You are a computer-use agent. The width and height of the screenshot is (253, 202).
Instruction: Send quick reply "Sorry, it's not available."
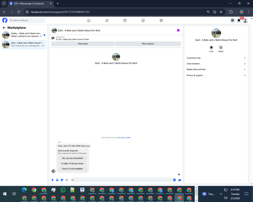pyautogui.click(x=72, y=169)
